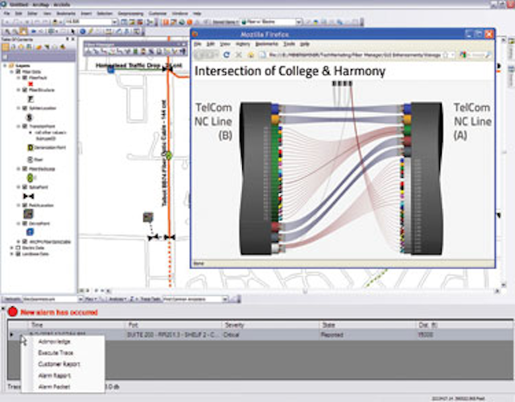The width and height of the screenshot is (515, 402).
Task: Click the S SplitterLocation legend symbol
Action: (x=30, y=117)
